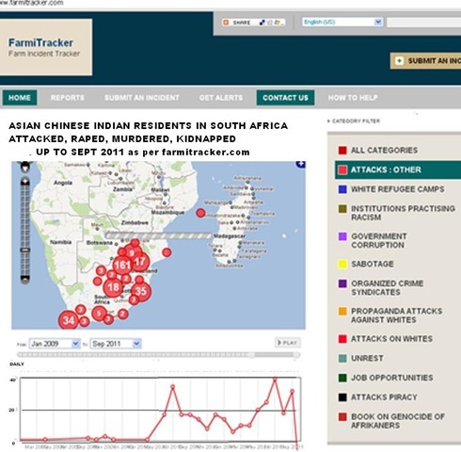
Task: Click the 35 incident cluster marker
Action: coord(141,291)
